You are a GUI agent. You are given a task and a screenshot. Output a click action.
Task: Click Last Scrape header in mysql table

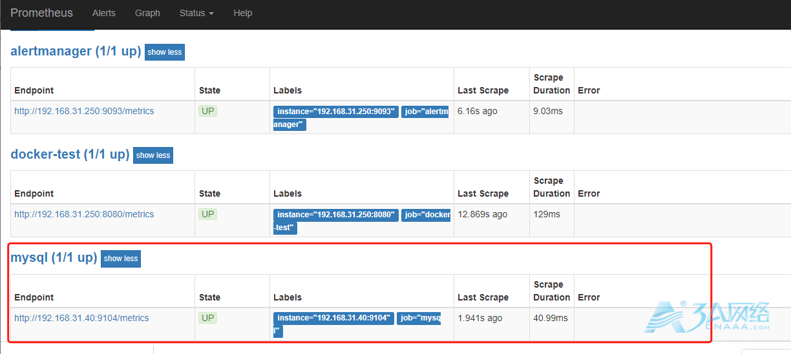click(483, 297)
